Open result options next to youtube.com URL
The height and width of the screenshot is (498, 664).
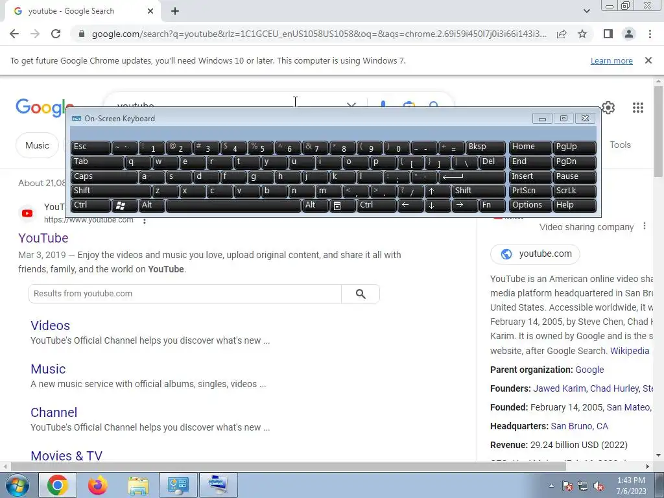pyautogui.click(x=145, y=220)
